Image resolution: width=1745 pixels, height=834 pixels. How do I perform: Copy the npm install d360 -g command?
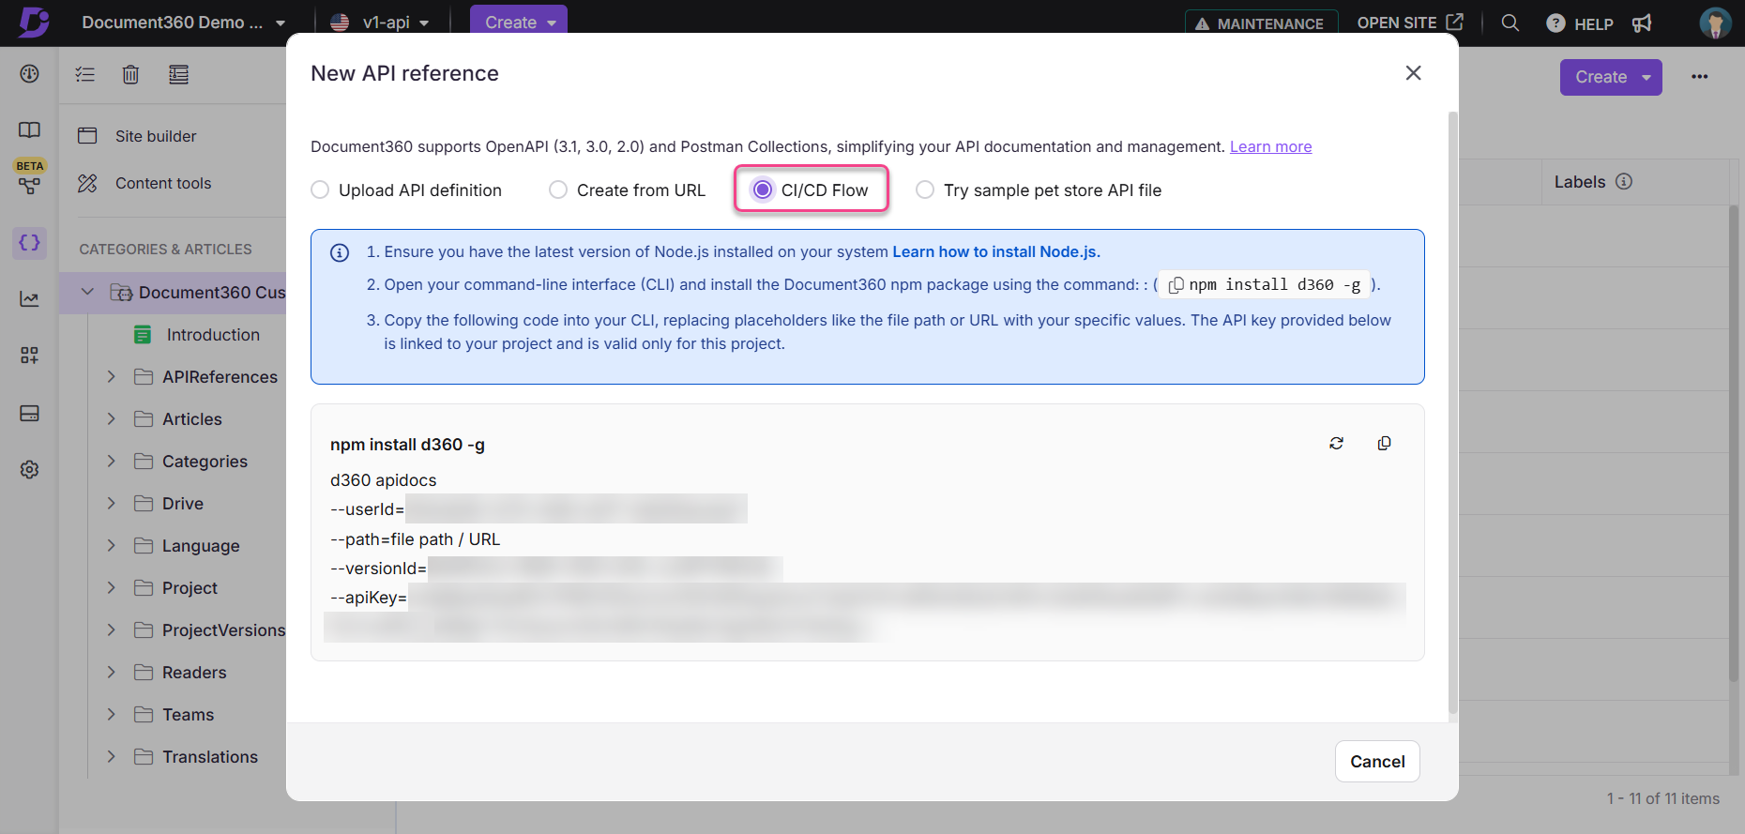tap(1176, 284)
